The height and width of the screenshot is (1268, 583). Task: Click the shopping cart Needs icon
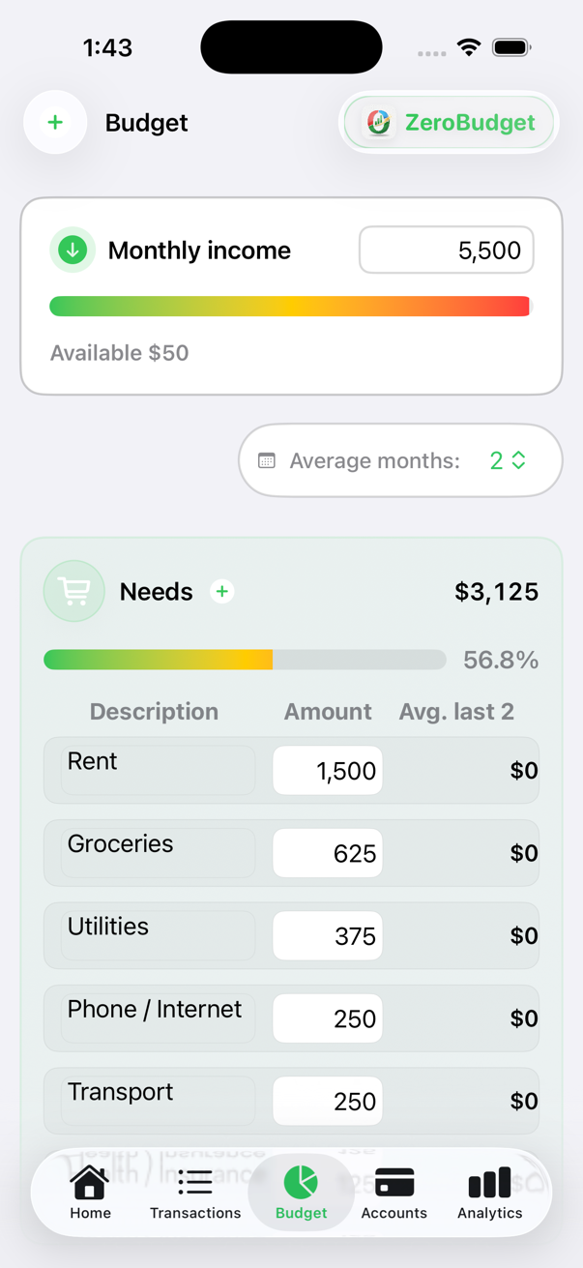coord(74,591)
